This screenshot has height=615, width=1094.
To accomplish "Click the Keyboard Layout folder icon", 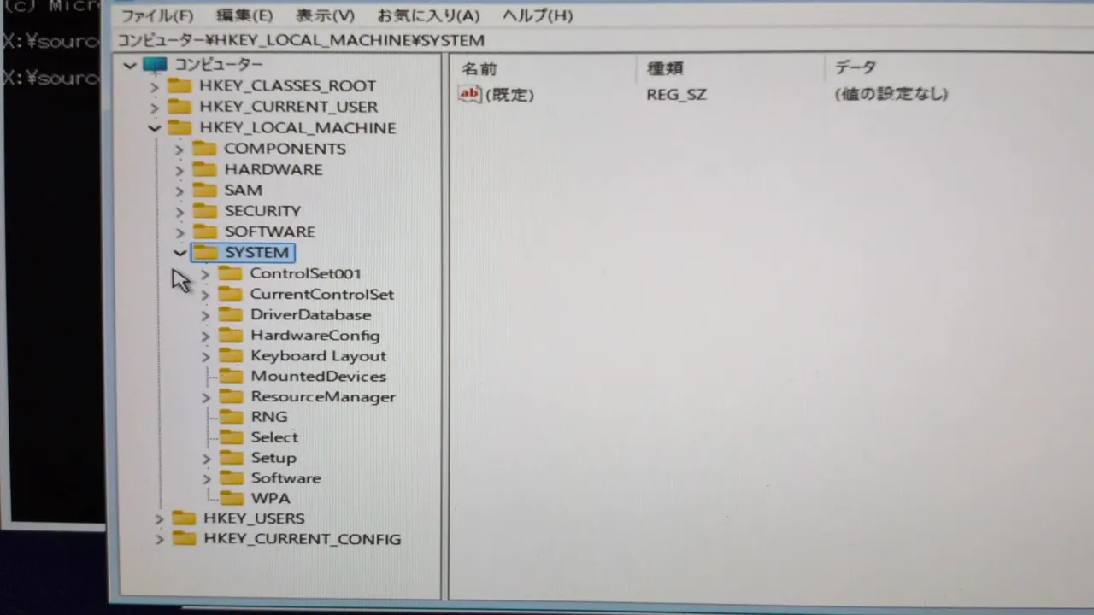I will coord(231,355).
